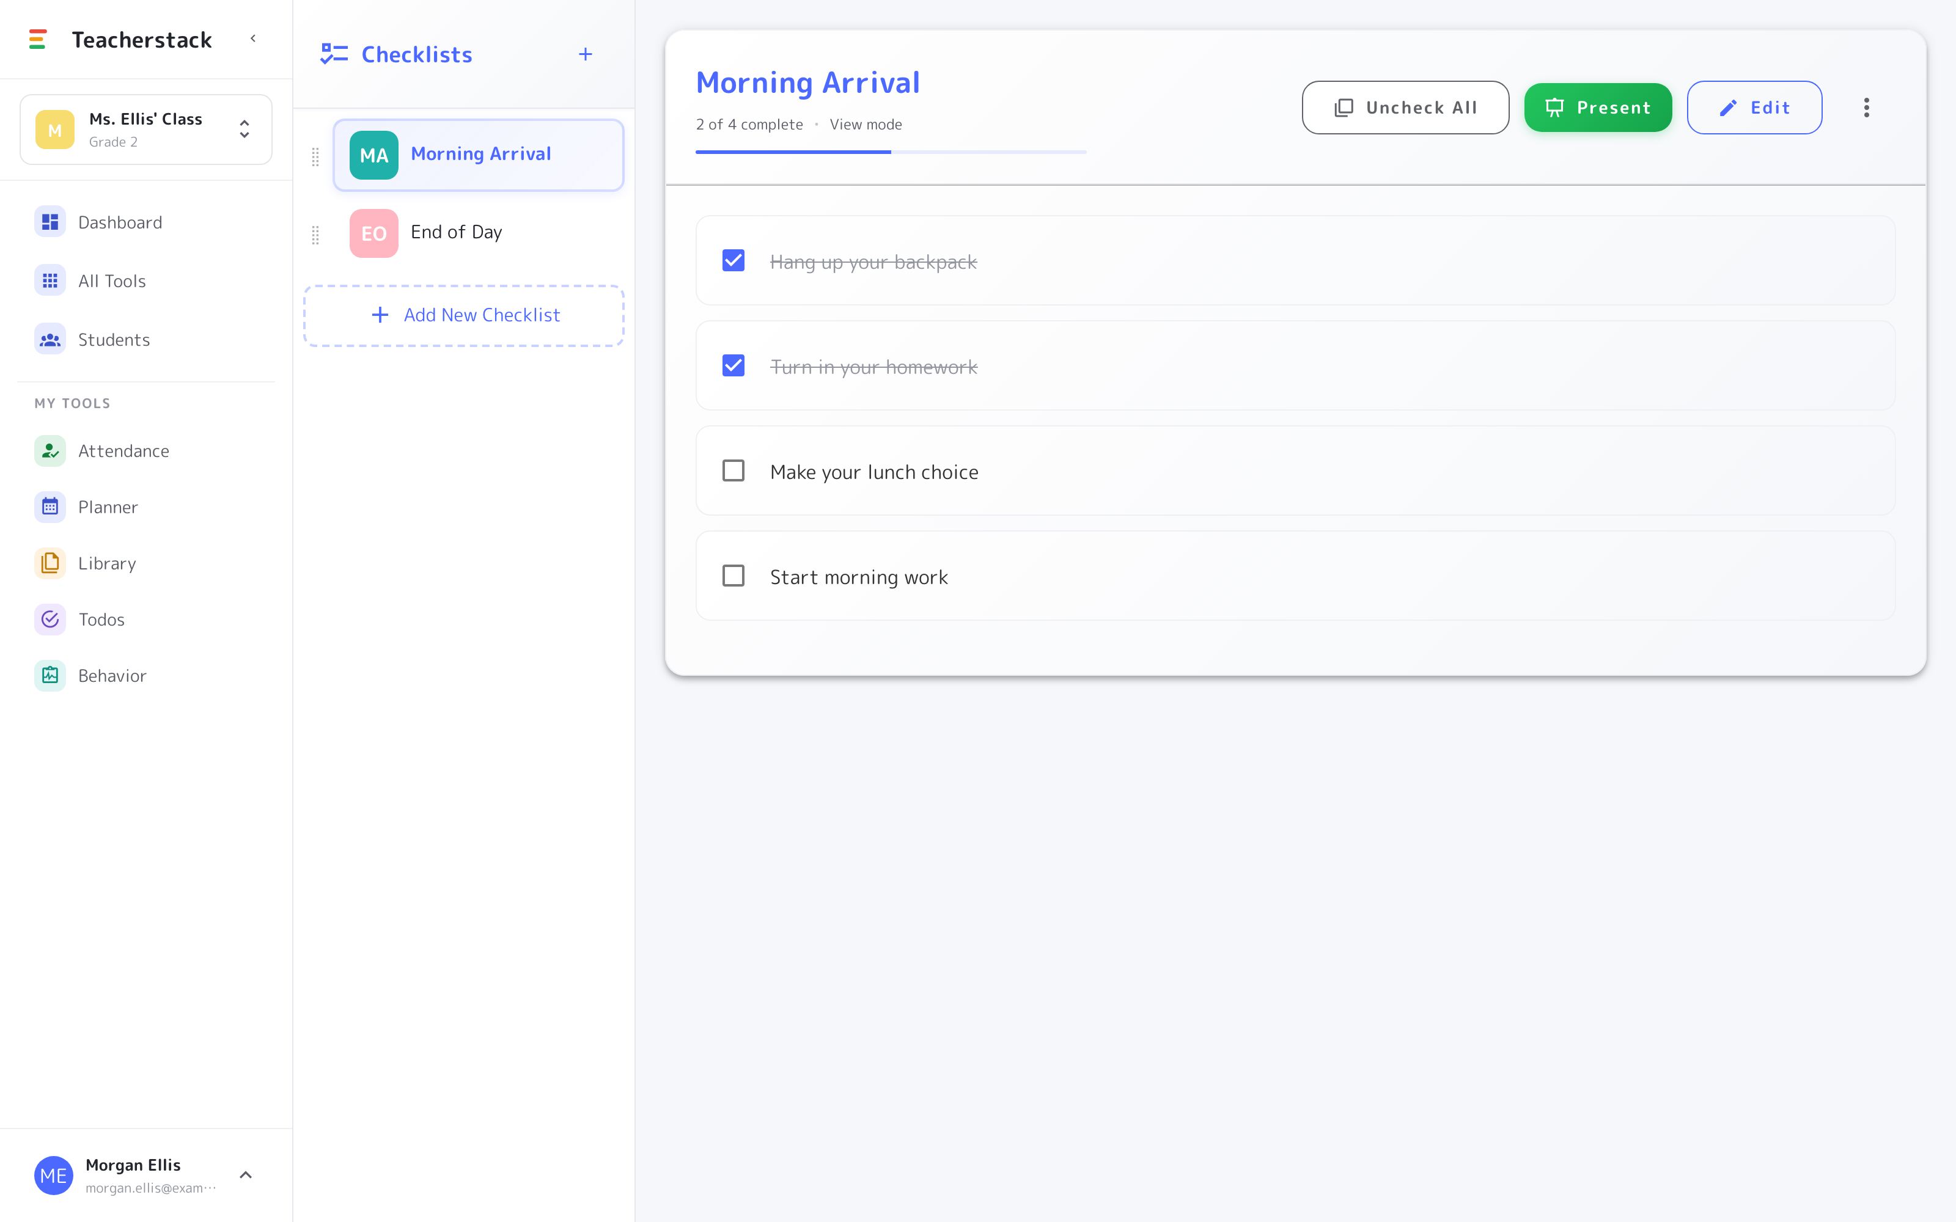Click the Uncheck All button

1405,108
